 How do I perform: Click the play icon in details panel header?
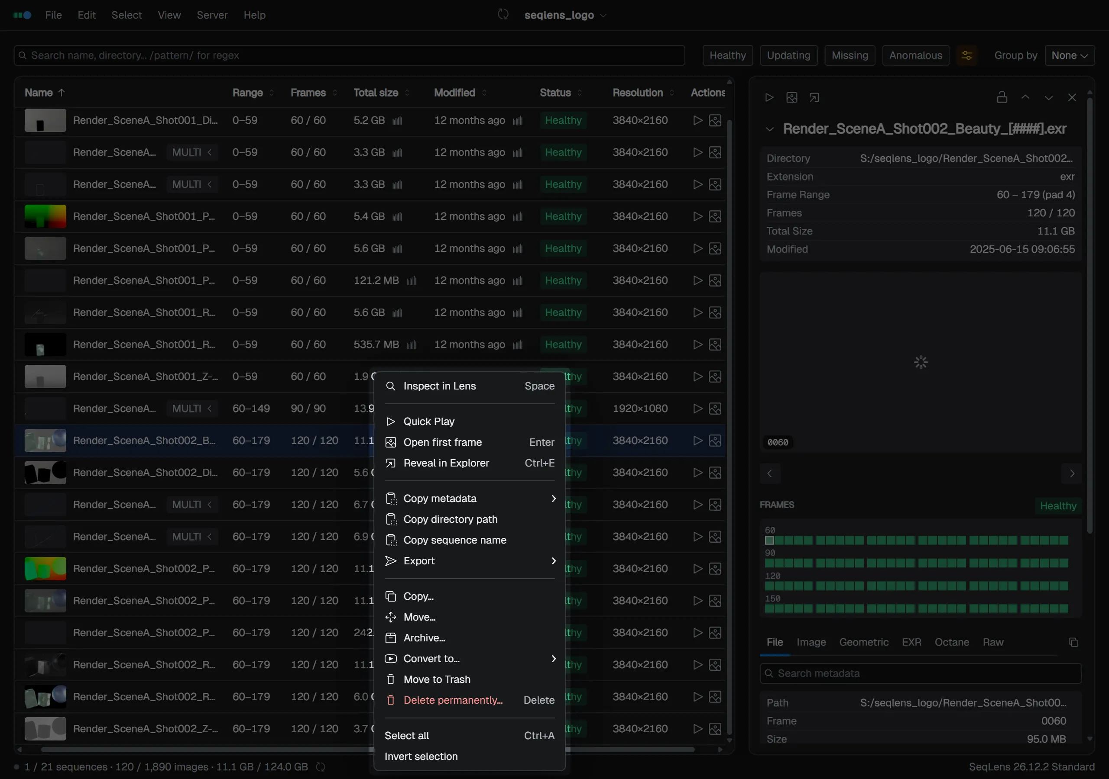pos(769,97)
